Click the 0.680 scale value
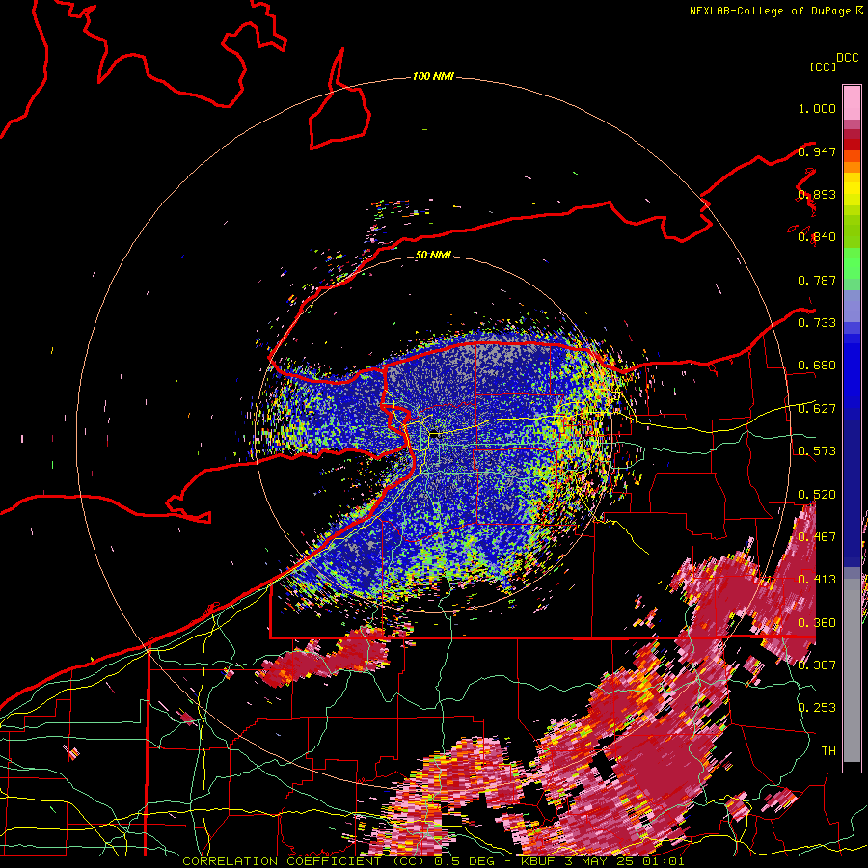This screenshot has height=868, width=868. 817,366
